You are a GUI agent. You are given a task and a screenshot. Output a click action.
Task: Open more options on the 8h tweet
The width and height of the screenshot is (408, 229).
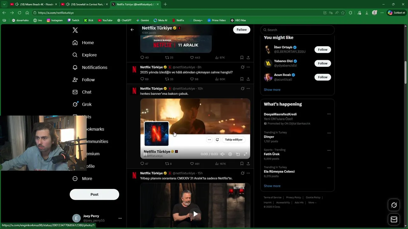[x=248, y=67]
